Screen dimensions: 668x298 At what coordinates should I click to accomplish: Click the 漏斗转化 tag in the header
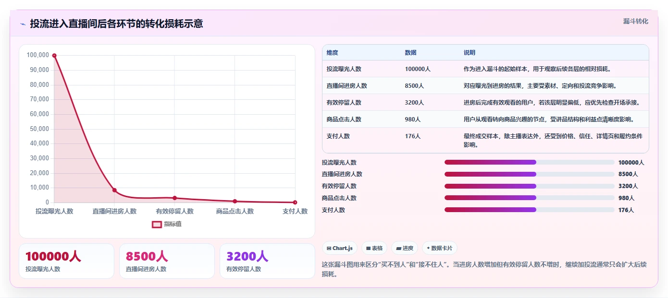[636, 22]
